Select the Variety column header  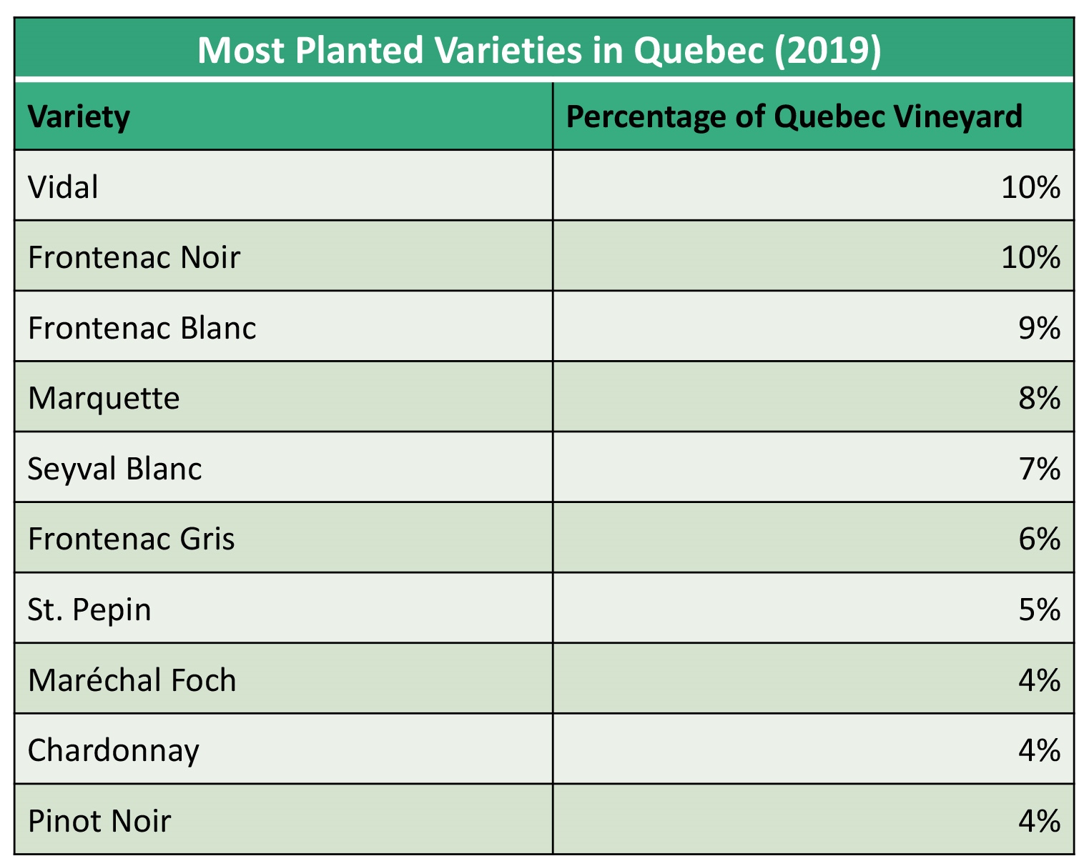pyautogui.click(x=79, y=116)
